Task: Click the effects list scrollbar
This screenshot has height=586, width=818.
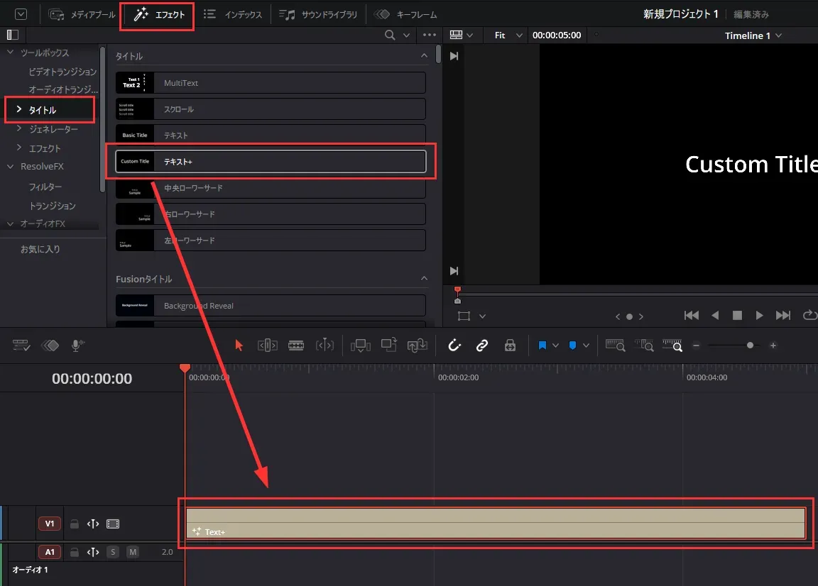Action: coord(438,54)
